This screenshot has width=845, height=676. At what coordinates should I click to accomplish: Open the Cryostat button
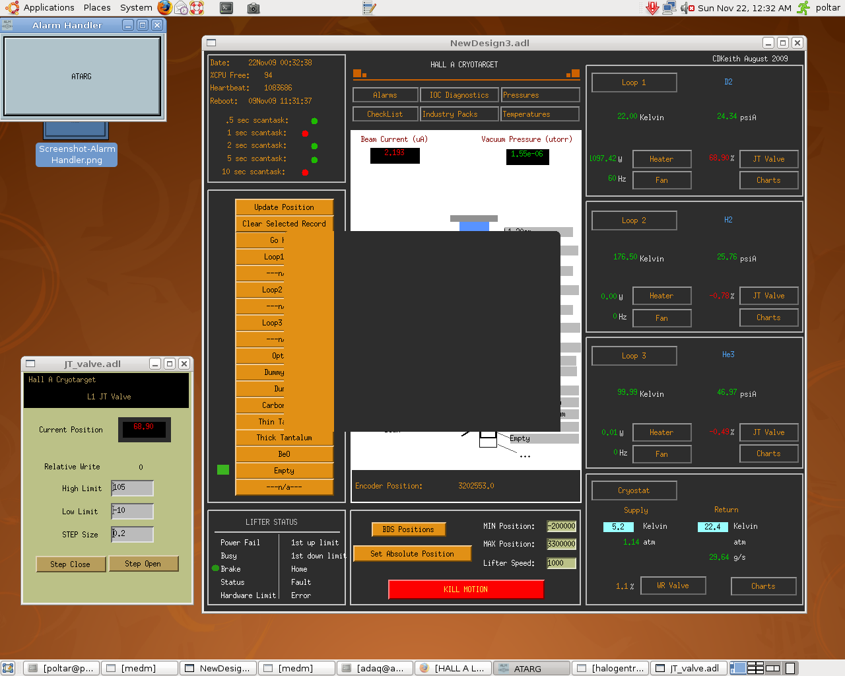tap(634, 490)
